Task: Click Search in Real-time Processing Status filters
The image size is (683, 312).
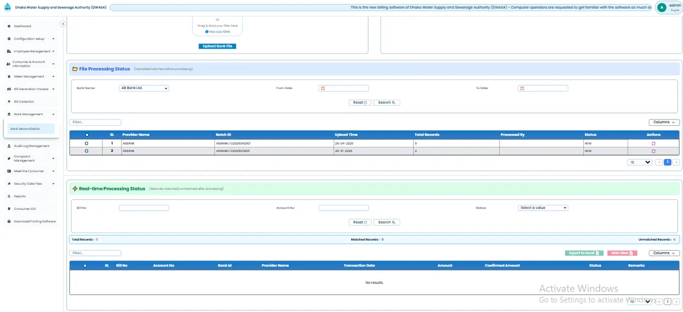Action: coord(386,222)
